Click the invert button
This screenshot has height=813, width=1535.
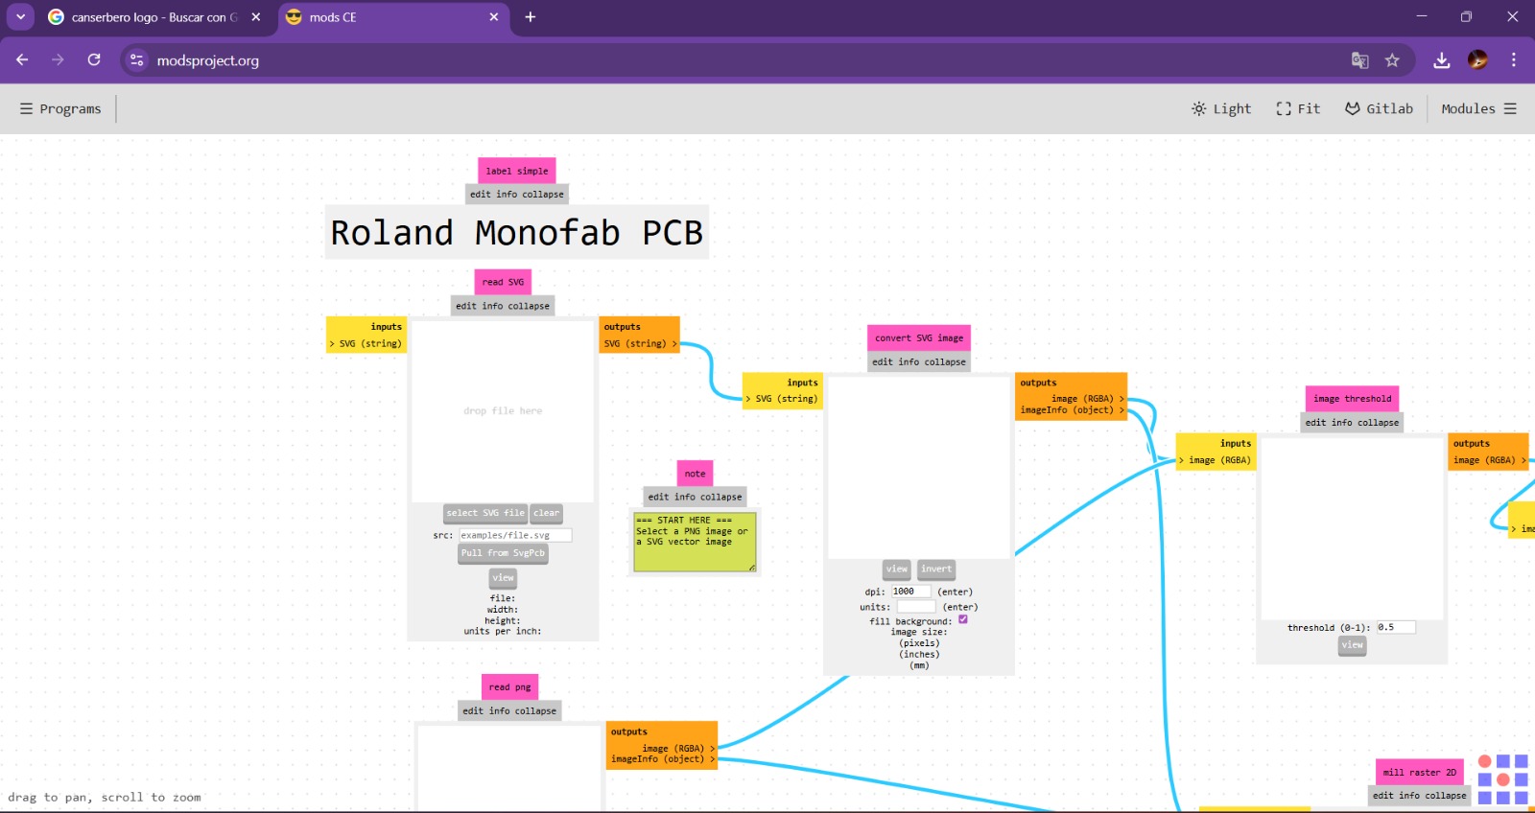[936, 569]
